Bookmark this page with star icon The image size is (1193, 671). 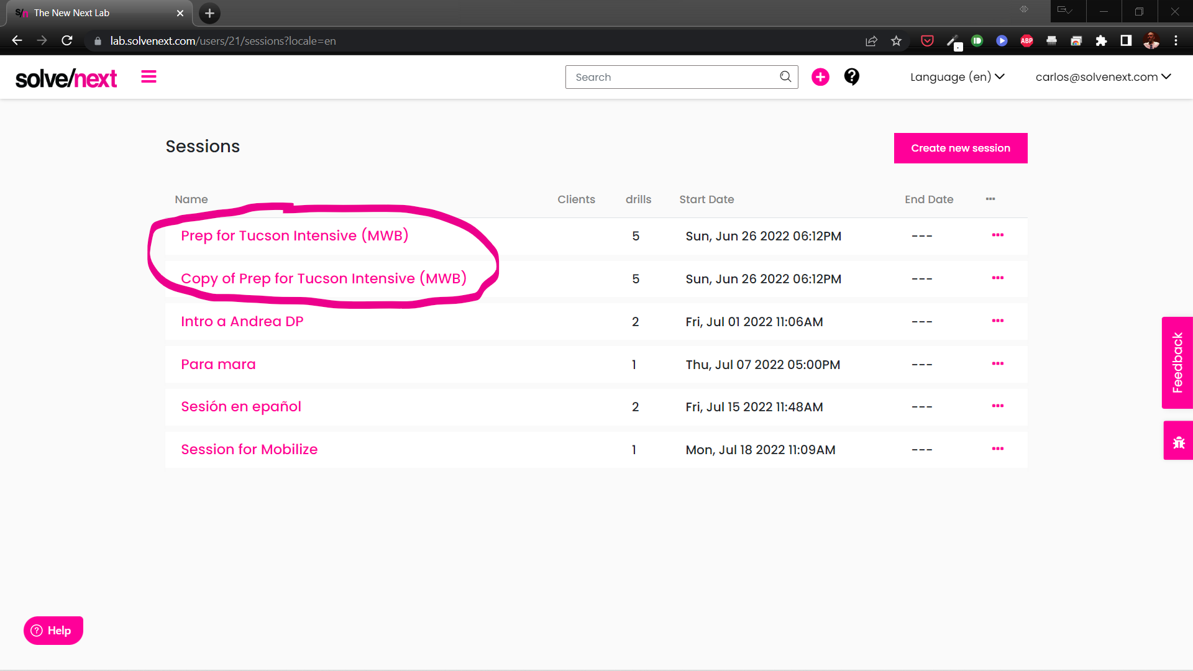coord(896,41)
